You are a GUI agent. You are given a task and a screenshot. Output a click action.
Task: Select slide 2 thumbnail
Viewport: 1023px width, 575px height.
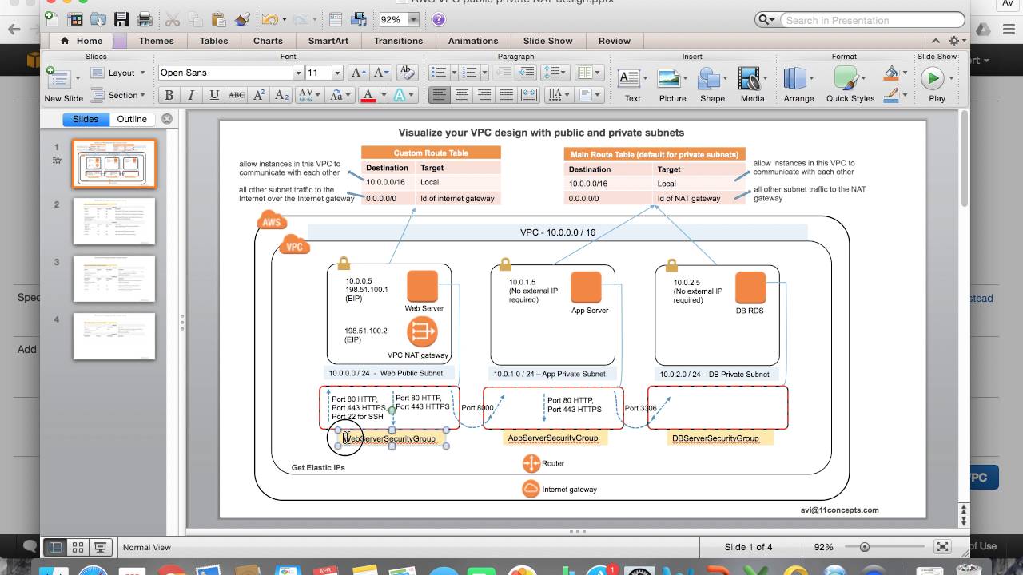tap(114, 221)
